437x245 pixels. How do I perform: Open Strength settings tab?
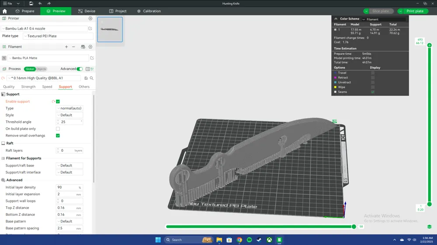coord(28,87)
